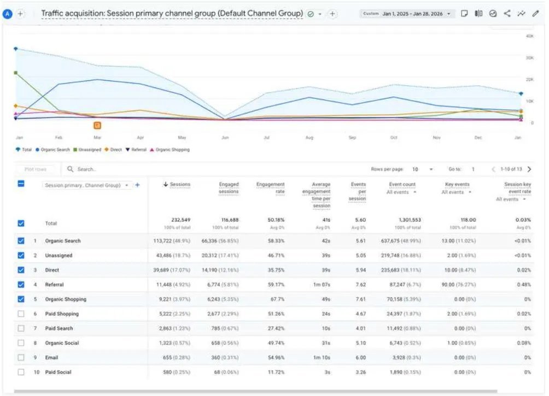Screen dimensions: 549x396
Task: Click the plus icon beside the title
Action: pos(332,14)
